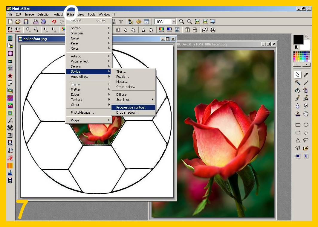Select the Spray can tool
Image resolution: width=318 pixels, height=227 pixels.
pyautogui.click(x=306, y=90)
